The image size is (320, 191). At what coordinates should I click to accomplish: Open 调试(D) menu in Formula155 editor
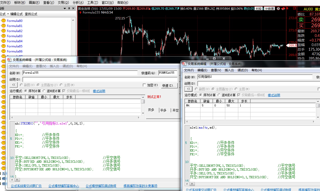(68, 66)
